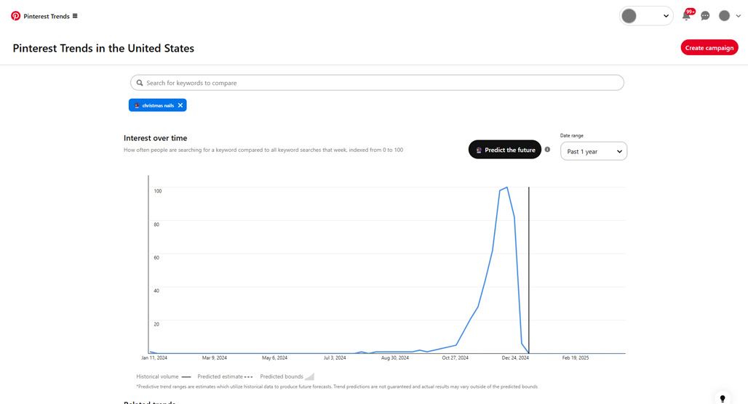The width and height of the screenshot is (748, 404).
Task: Click the lightbulb help icon
Action: click(723, 398)
